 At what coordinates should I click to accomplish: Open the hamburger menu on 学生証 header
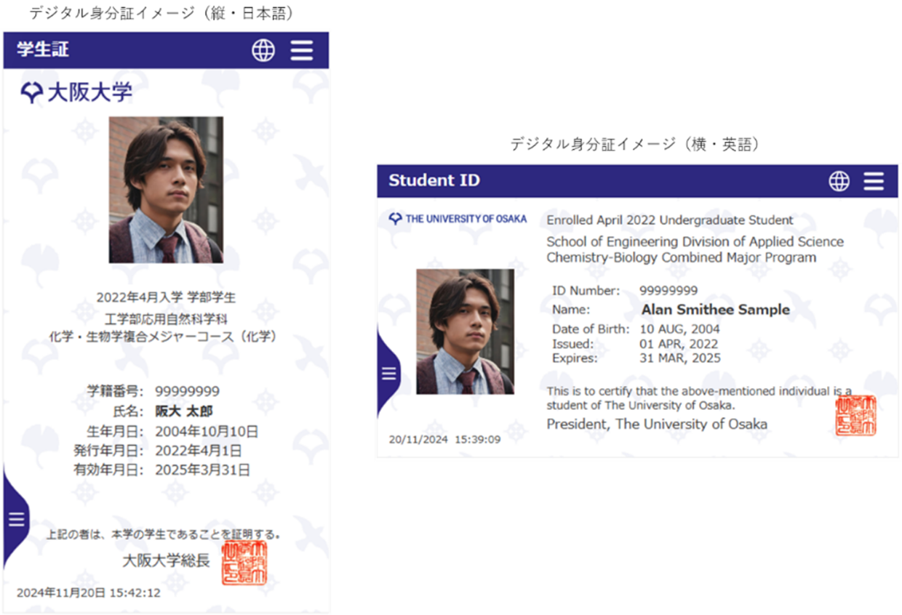tap(301, 50)
